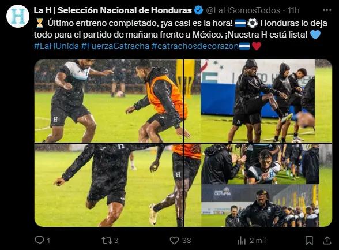339x250 pixels.
Task: Open the reply comment icon
Action: [x=39, y=240]
